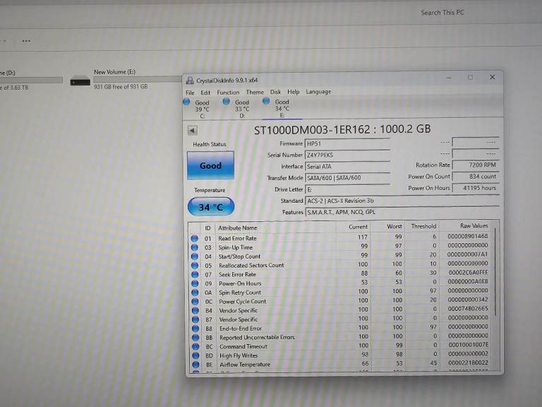Click raw value 000008901468

(x=467, y=236)
